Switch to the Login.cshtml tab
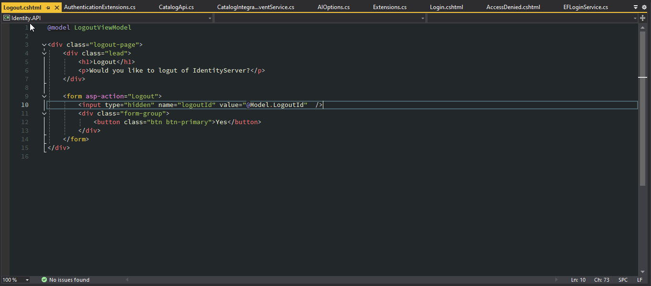Viewport: 651px width, 286px height. (x=446, y=8)
